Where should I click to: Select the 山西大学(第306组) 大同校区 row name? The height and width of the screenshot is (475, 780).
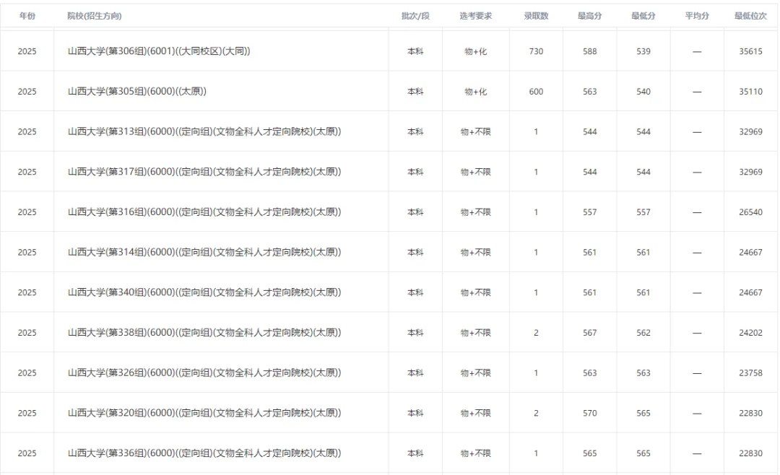159,51
